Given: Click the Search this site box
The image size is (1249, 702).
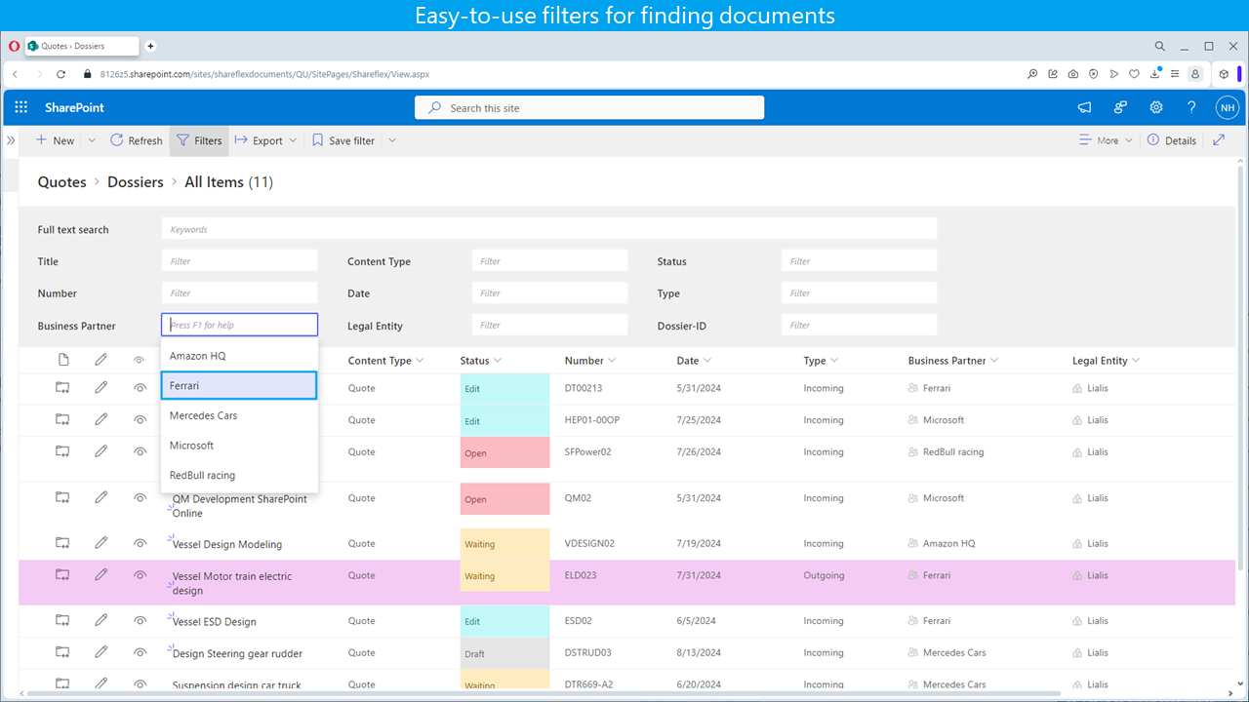Looking at the screenshot, I should coord(589,107).
